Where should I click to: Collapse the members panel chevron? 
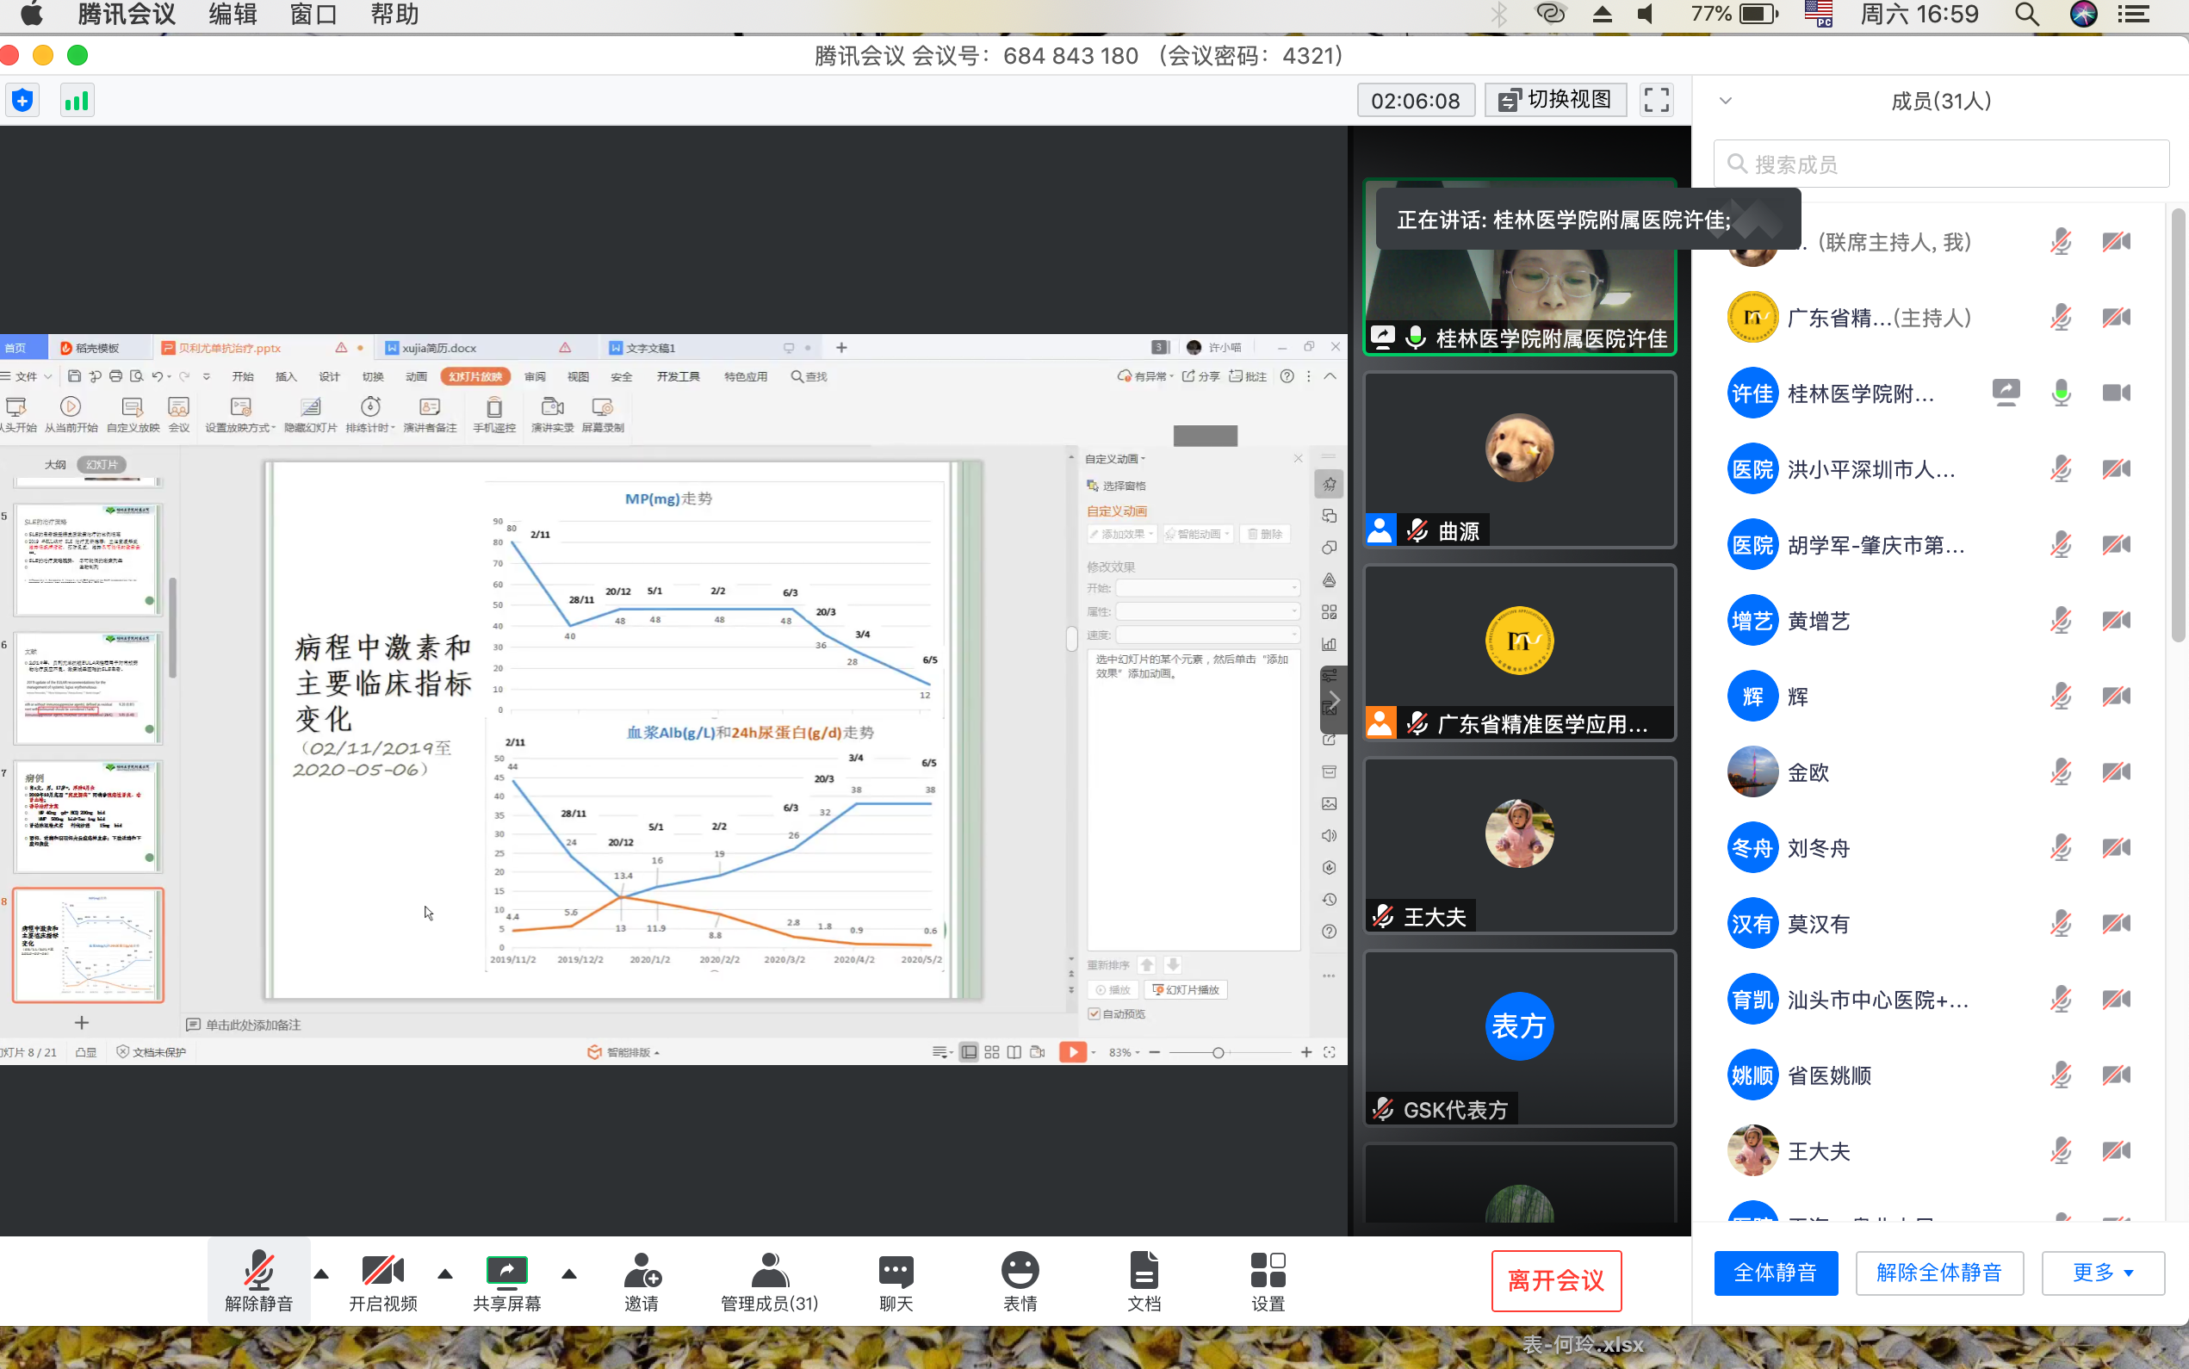click(1726, 101)
